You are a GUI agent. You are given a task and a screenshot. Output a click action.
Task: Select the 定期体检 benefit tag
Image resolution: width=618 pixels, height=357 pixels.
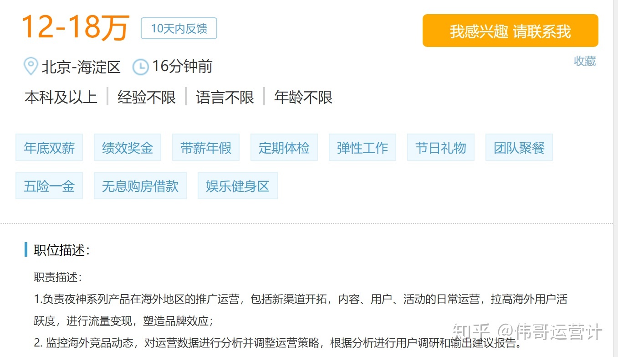coord(284,148)
